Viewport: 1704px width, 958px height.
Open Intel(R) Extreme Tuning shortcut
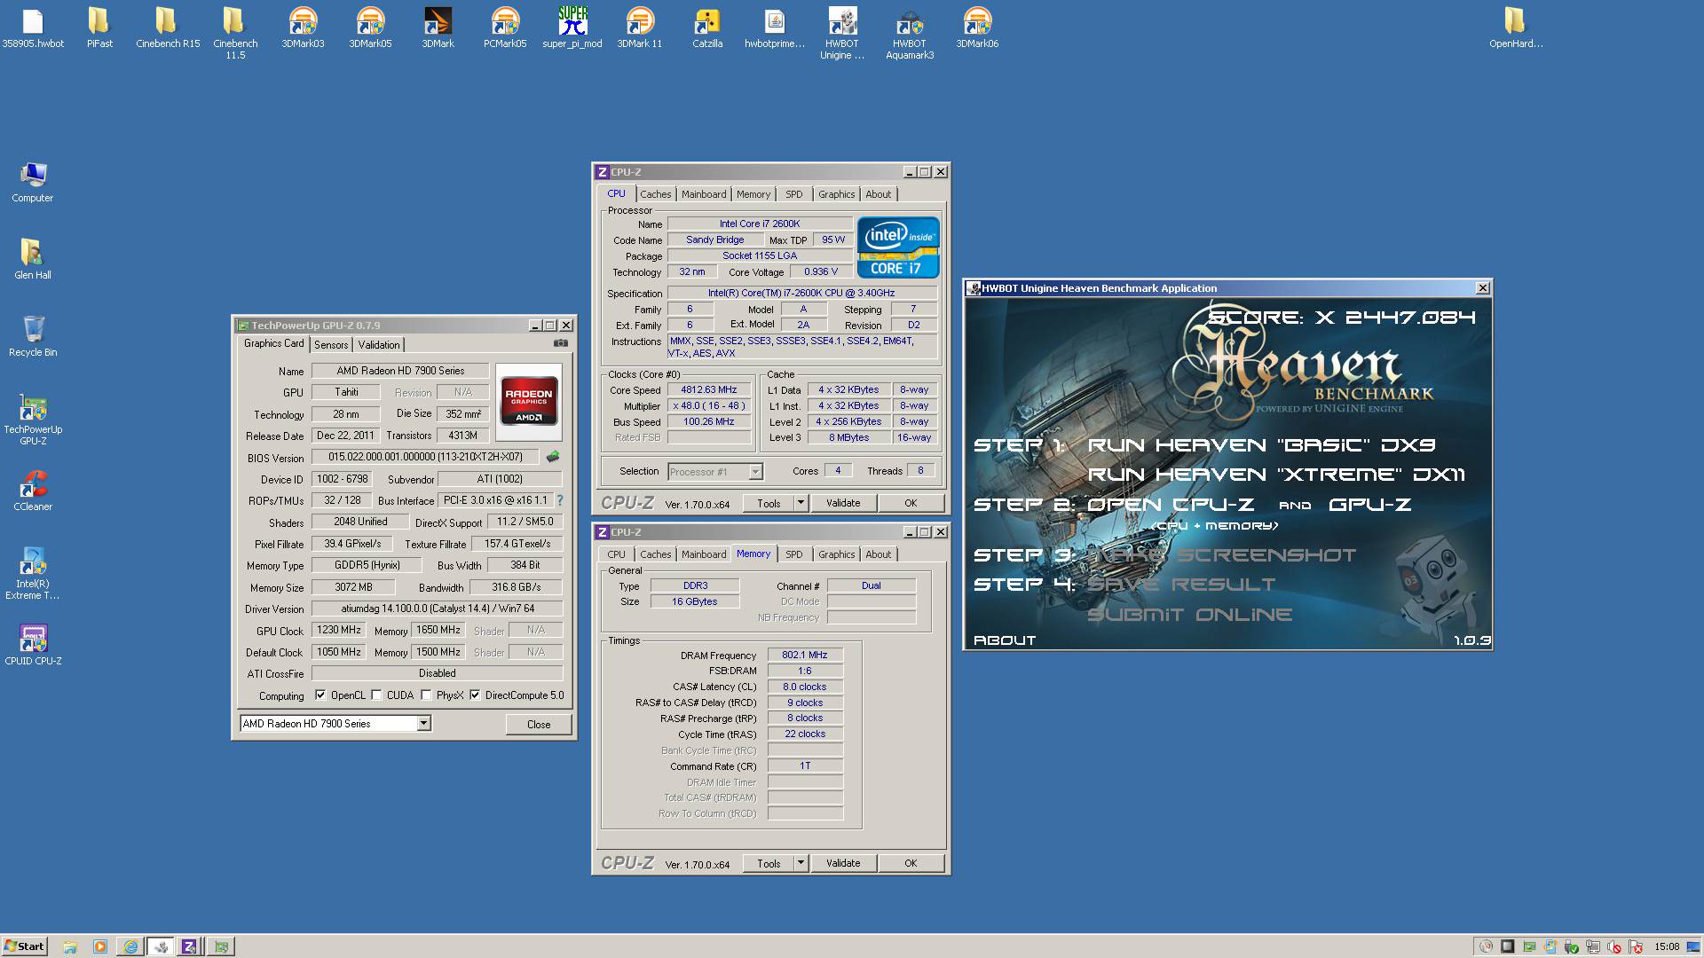(x=33, y=574)
